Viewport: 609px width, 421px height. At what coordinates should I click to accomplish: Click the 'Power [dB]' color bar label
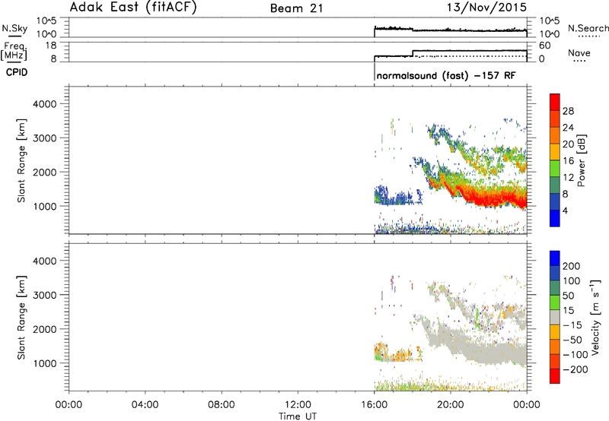pyautogui.click(x=582, y=160)
